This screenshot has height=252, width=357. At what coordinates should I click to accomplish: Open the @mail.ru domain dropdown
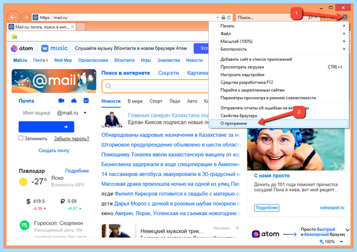[x=72, y=113]
